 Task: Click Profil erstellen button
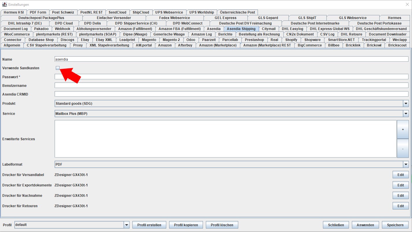point(149,225)
